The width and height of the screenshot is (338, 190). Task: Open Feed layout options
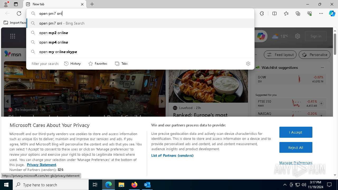point(280,55)
